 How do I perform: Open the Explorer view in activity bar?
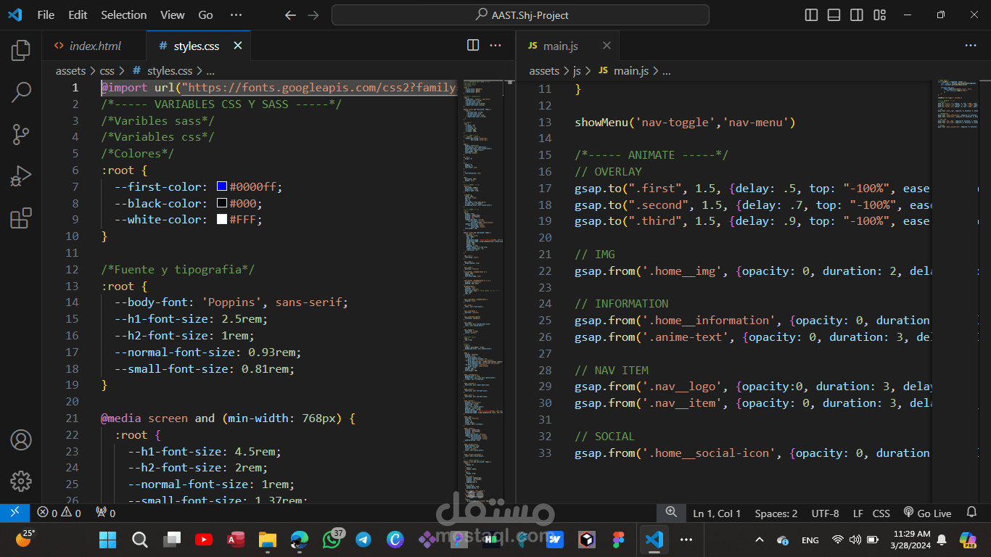21,50
